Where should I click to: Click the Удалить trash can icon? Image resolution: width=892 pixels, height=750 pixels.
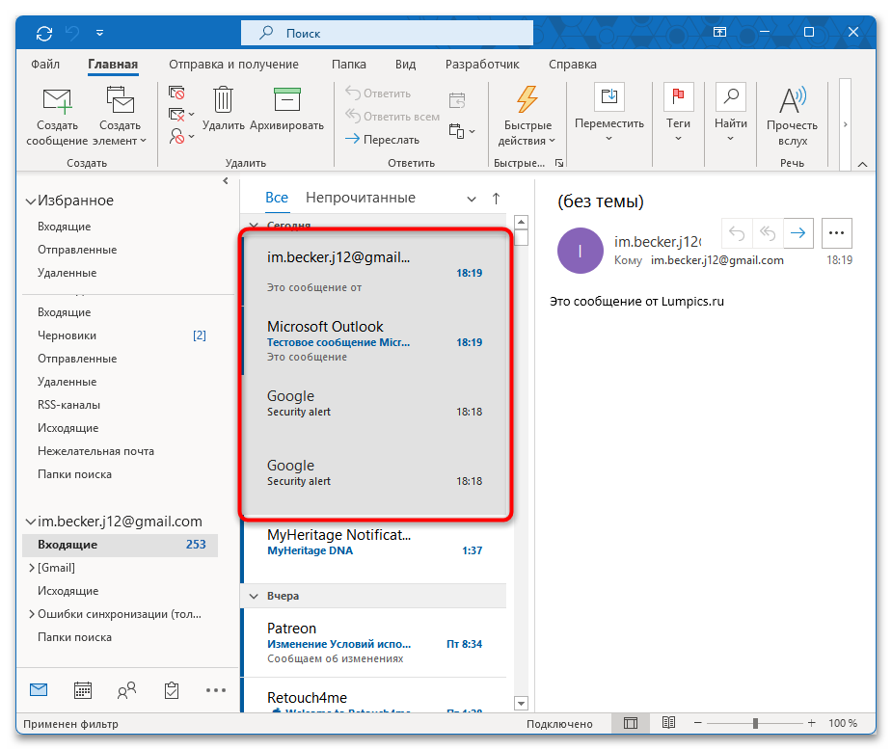coord(223,99)
